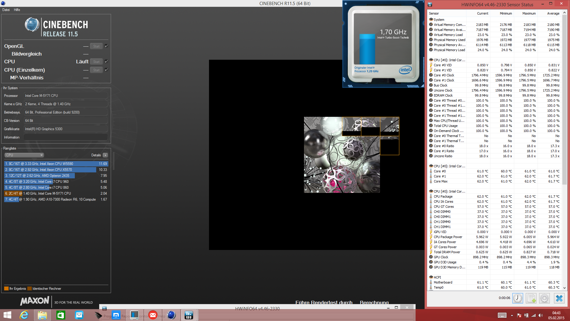Click the HWiNFO vertical scrollbar thumb
Image resolution: width=570 pixels, height=321 pixels.
[565, 100]
